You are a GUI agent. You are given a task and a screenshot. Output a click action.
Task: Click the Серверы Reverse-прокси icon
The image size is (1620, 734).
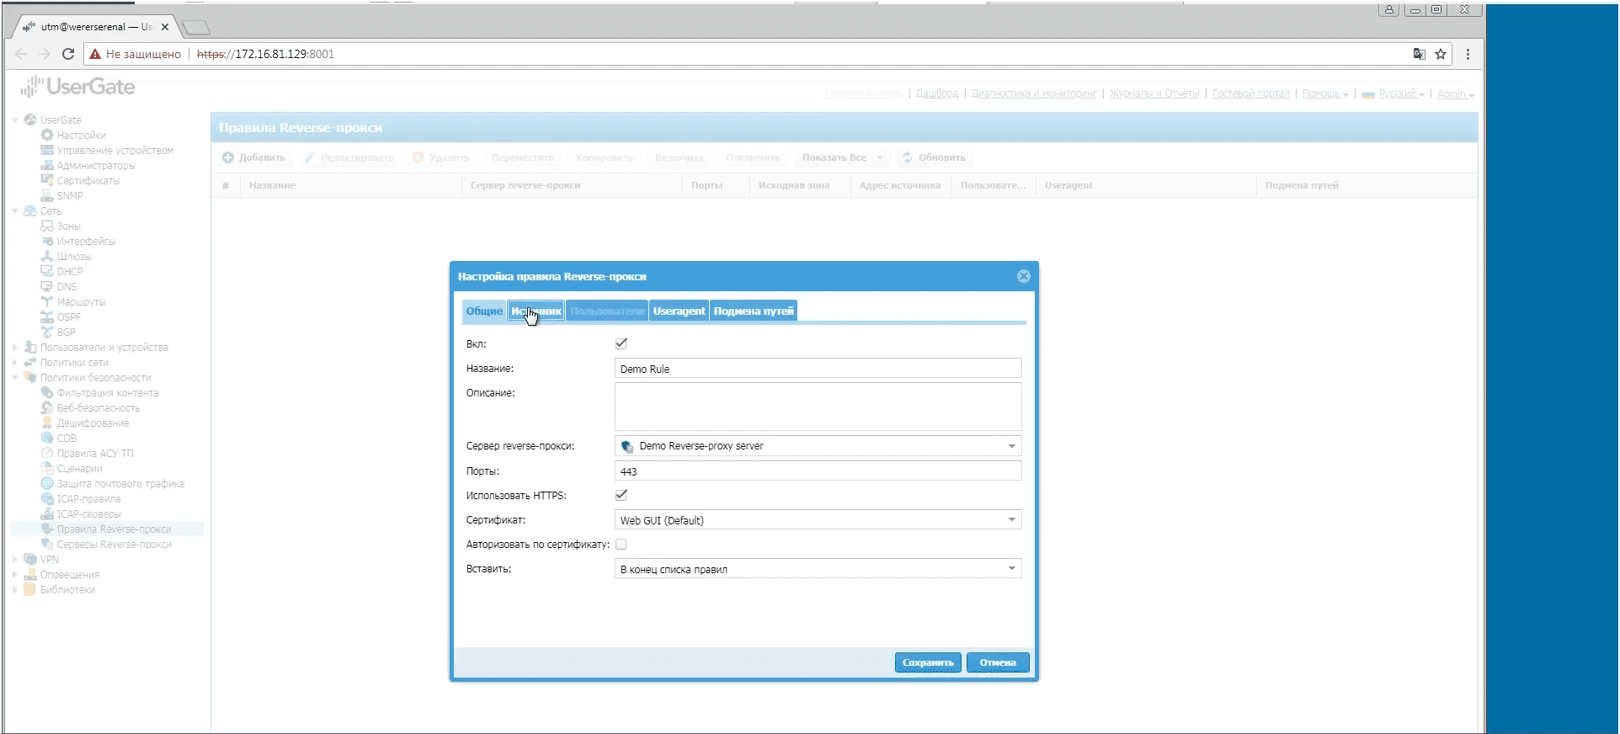[47, 544]
